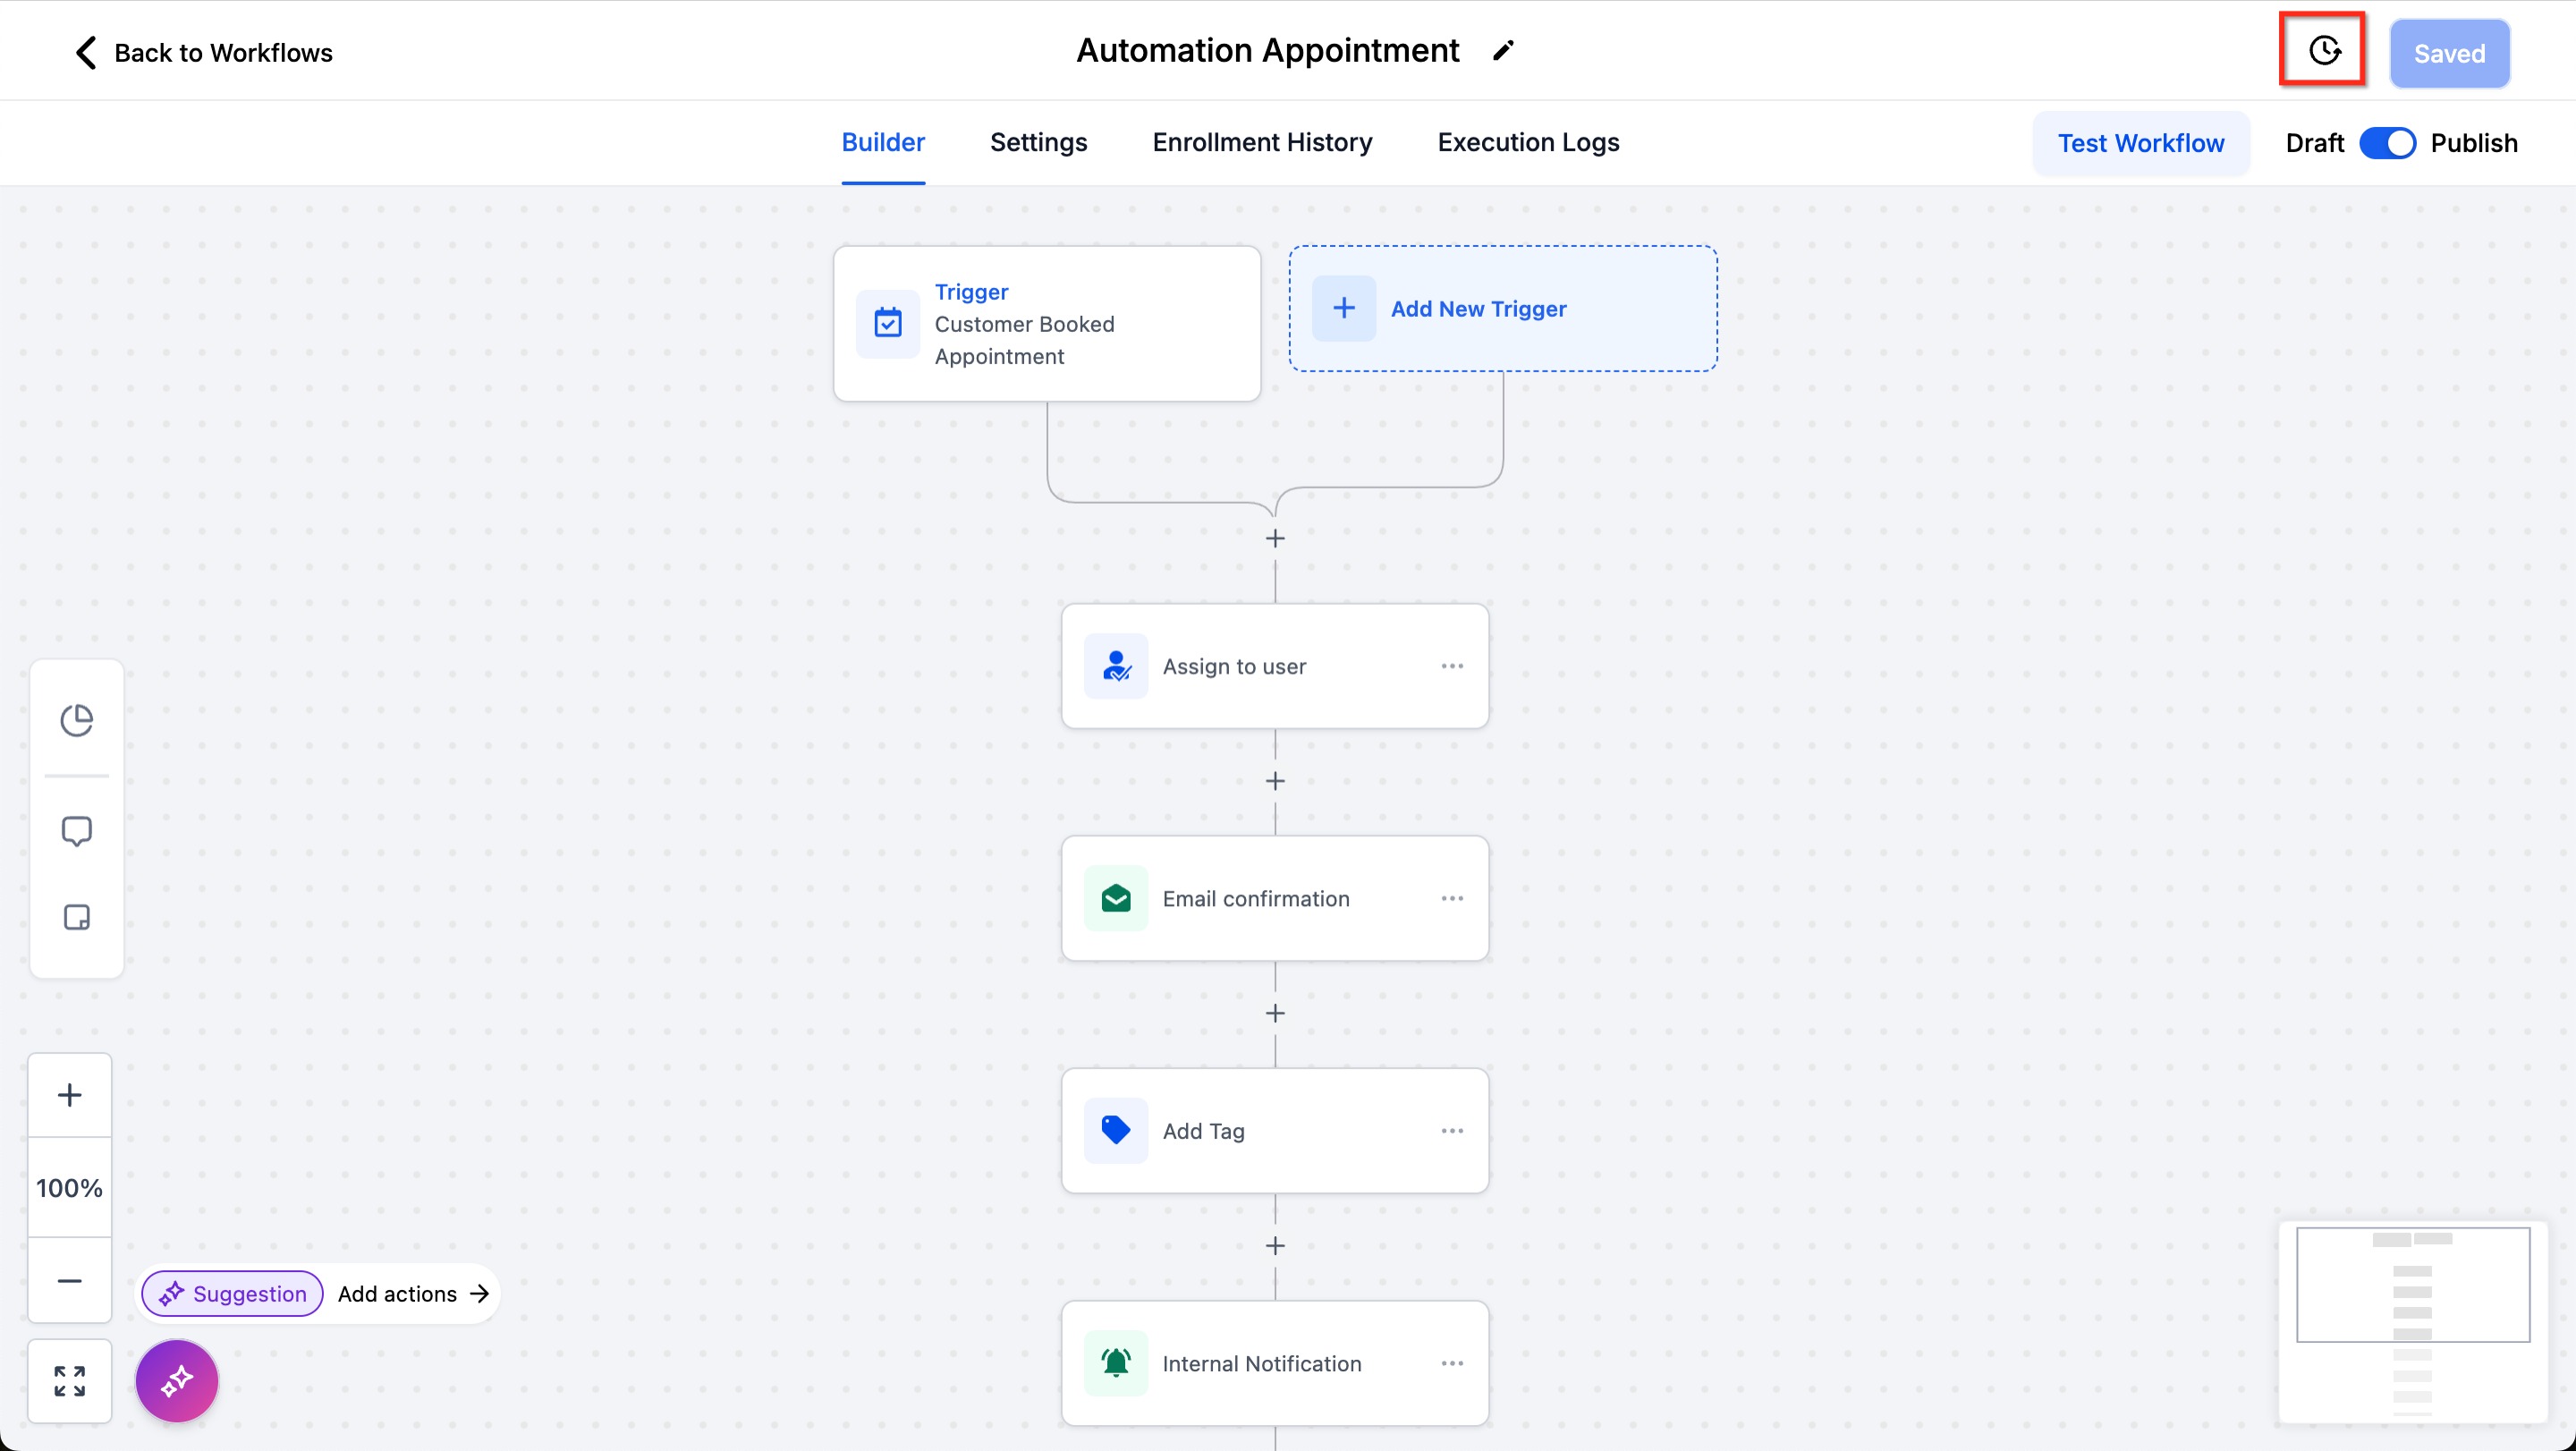Click the Test Workflow button
The width and height of the screenshot is (2576, 1451).
2140,143
